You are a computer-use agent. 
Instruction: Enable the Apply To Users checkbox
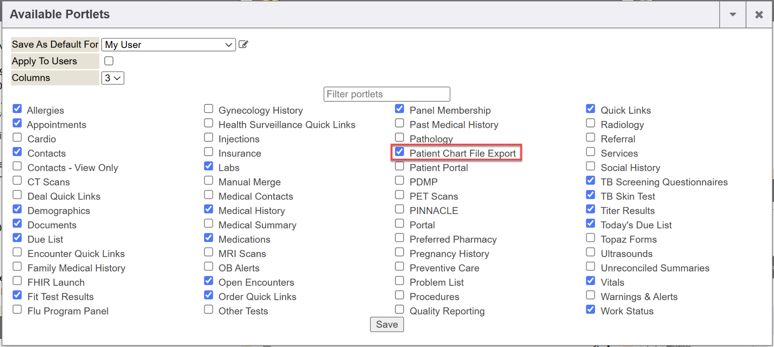pyautogui.click(x=109, y=61)
